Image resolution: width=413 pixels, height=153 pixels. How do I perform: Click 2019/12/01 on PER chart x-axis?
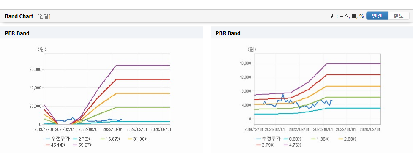[x=43, y=129]
